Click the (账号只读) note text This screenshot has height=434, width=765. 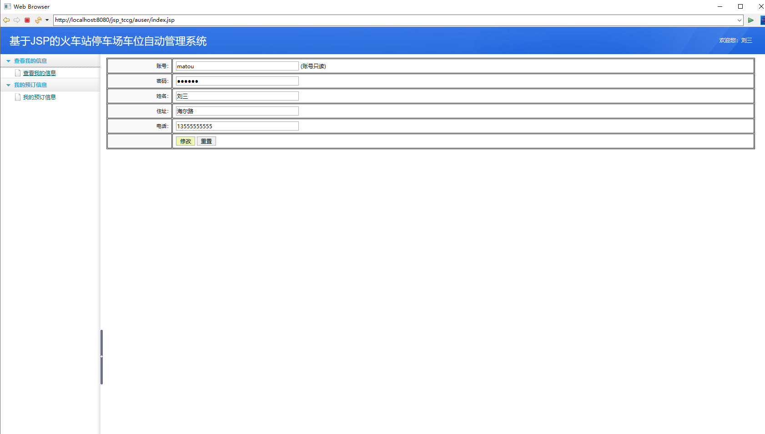(313, 66)
